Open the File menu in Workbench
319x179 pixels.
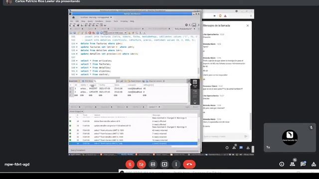coord(71,21)
